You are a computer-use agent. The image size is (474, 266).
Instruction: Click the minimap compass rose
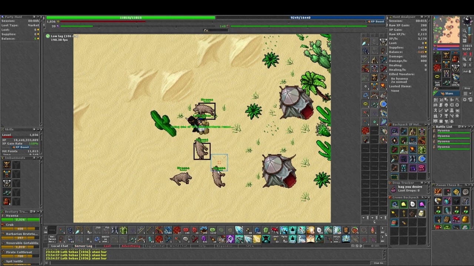click(467, 21)
